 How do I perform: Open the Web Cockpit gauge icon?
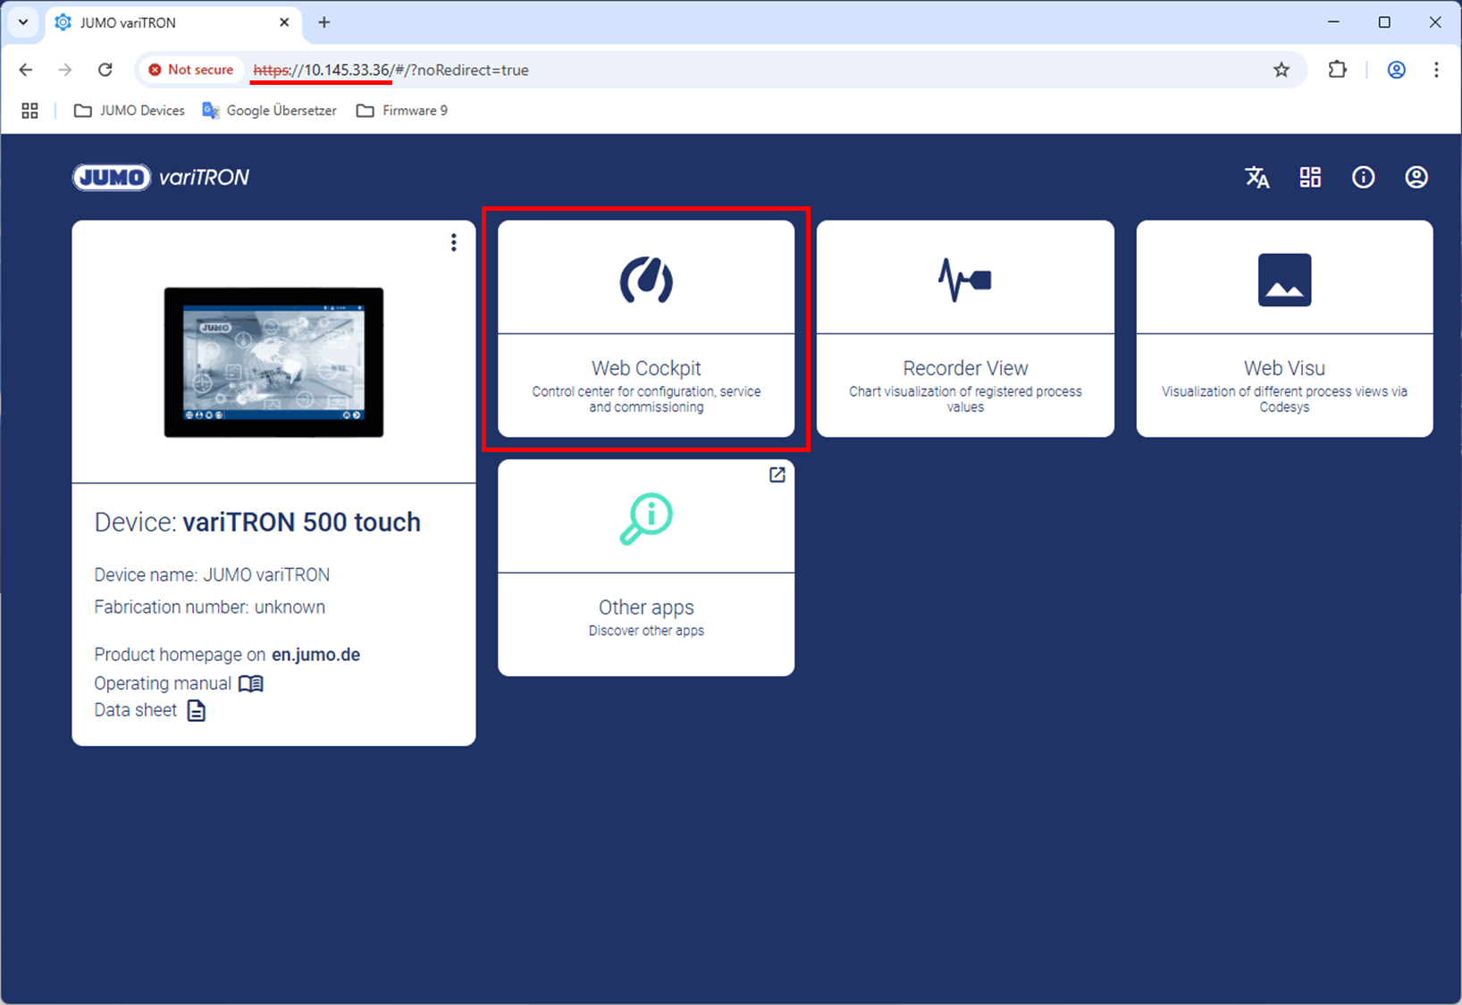(x=646, y=280)
